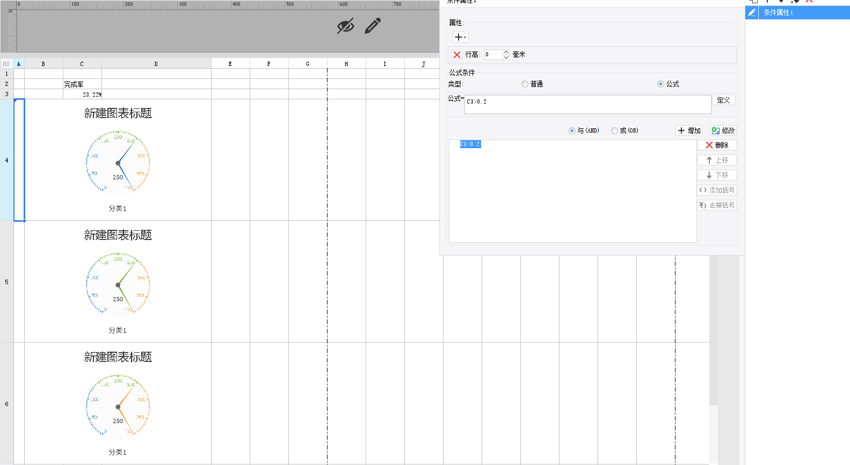Viewport: 850px width, 465px height.
Task: Select the 普通 condition type
Action: [532, 84]
